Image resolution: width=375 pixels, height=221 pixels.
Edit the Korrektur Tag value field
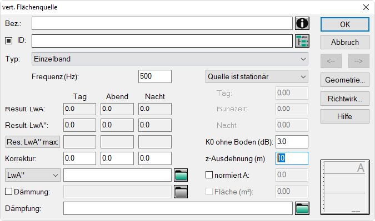coord(79,158)
